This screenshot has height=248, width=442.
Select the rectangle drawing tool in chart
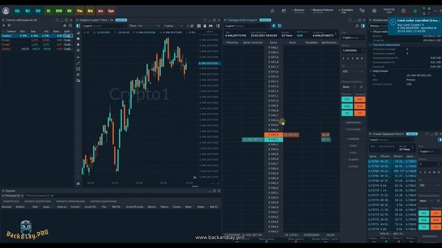(78, 69)
